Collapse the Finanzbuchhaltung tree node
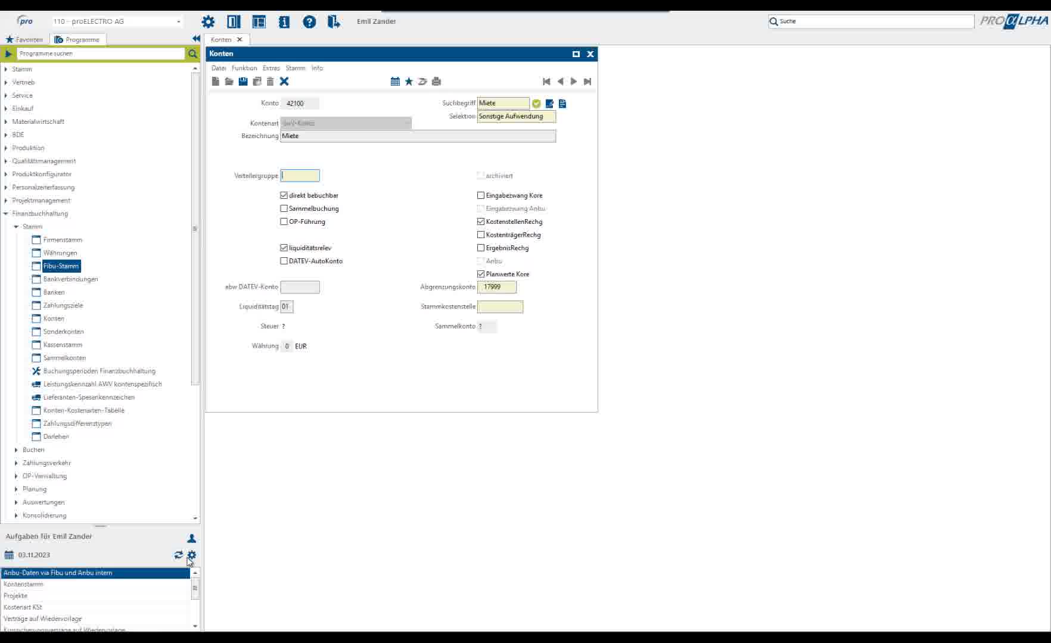 pos(6,214)
